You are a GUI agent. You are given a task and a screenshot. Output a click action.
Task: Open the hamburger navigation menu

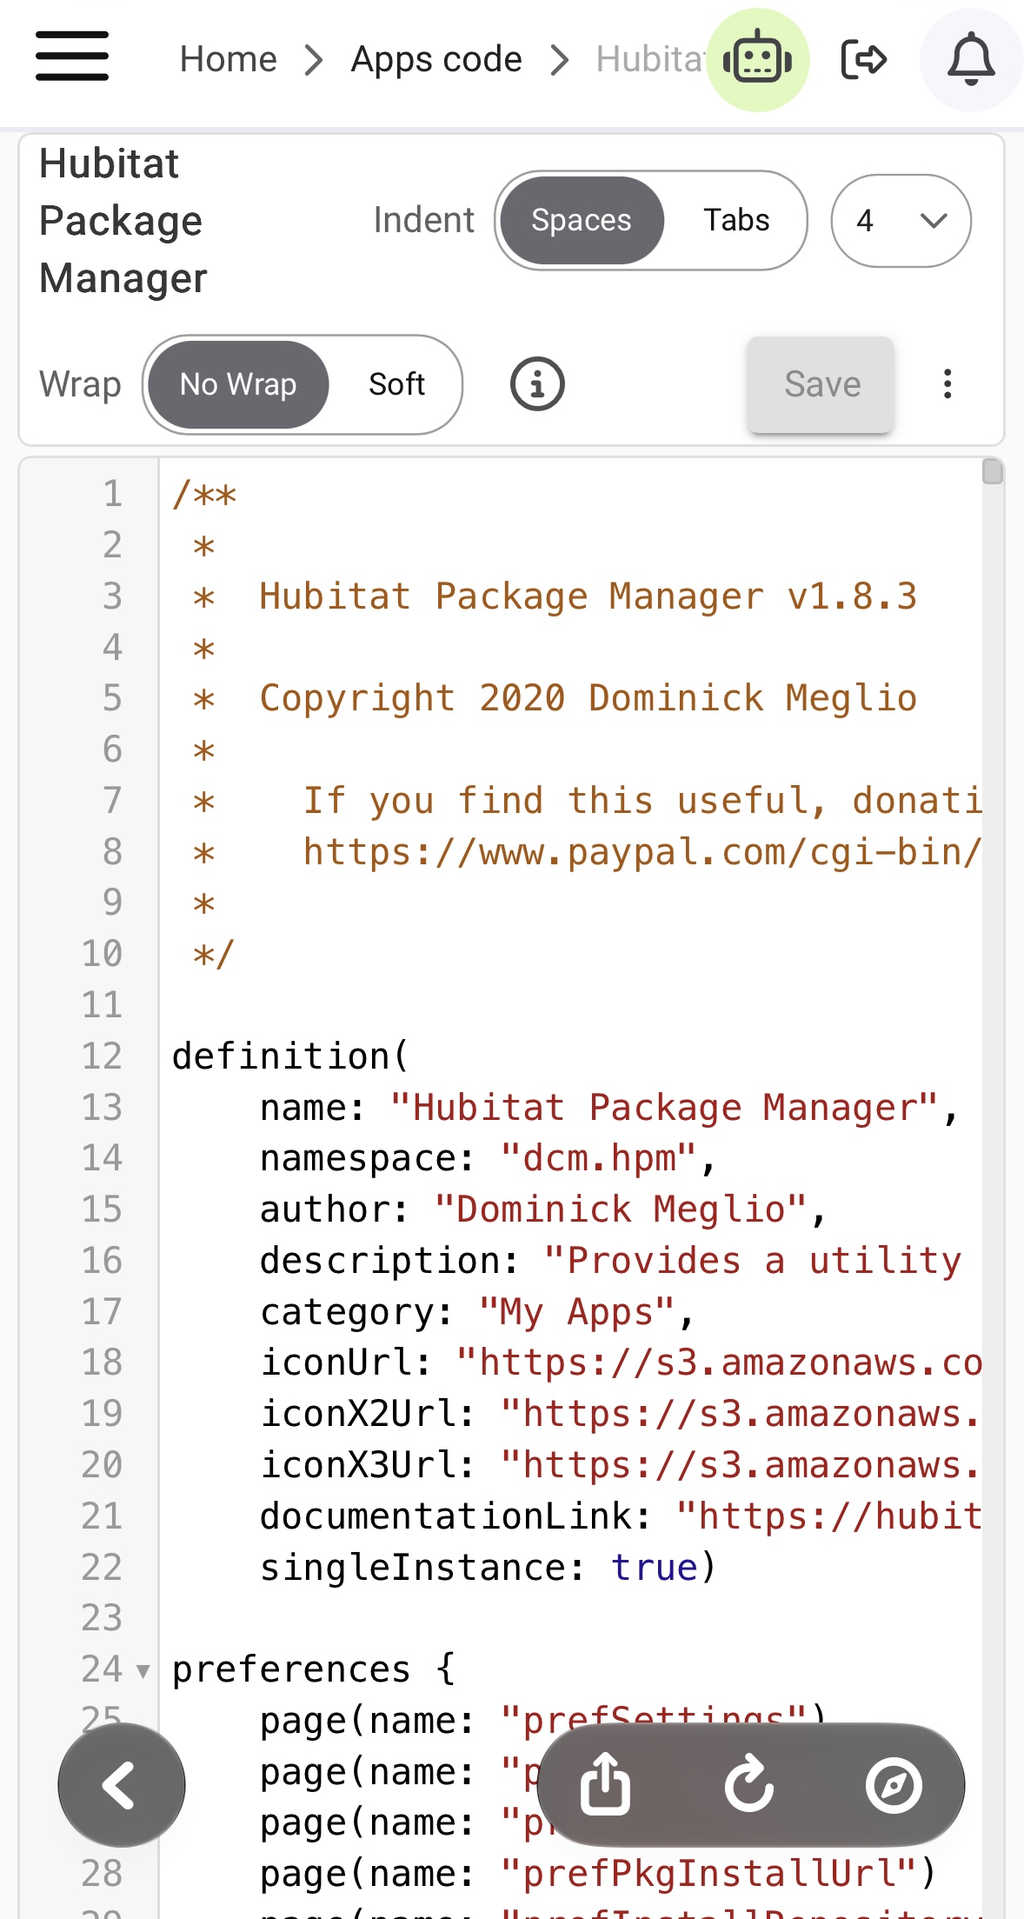[72, 57]
